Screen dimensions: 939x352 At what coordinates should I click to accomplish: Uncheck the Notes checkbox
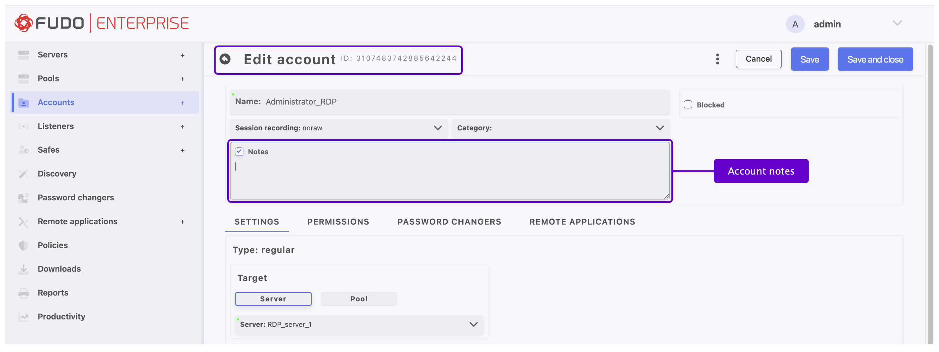(239, 152)
